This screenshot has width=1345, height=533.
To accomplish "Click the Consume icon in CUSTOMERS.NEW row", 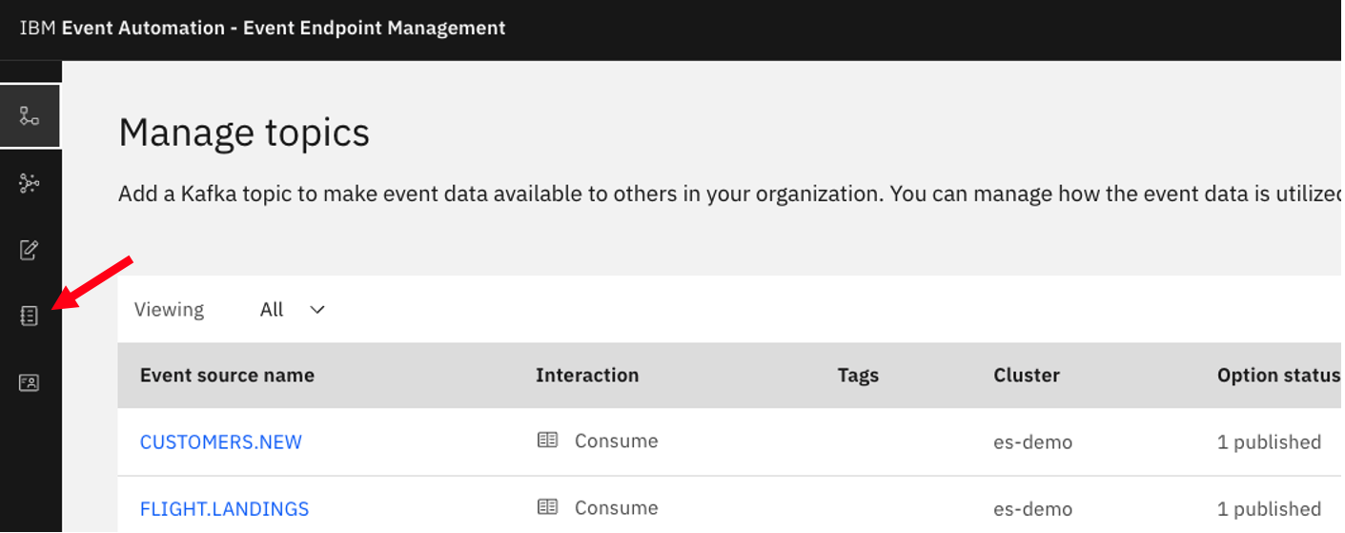I will 547,441.
